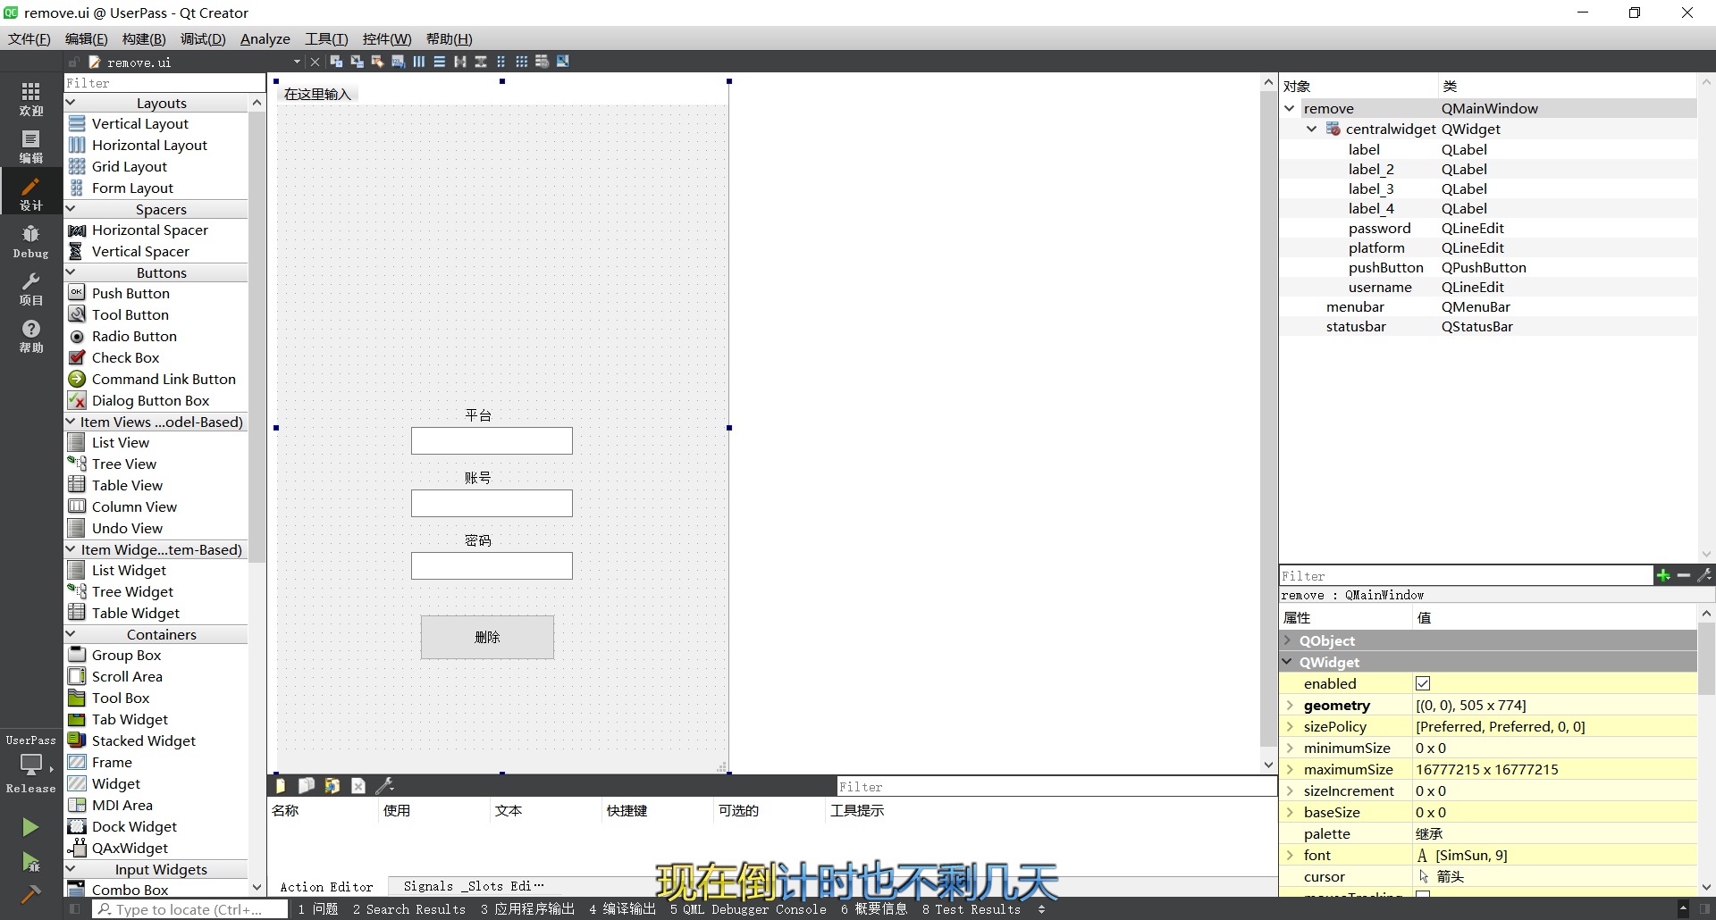Open Action Editor wrench configure menu
Image resolution: width=1716 pixels, height=920 pixels.
coord(384,785)
